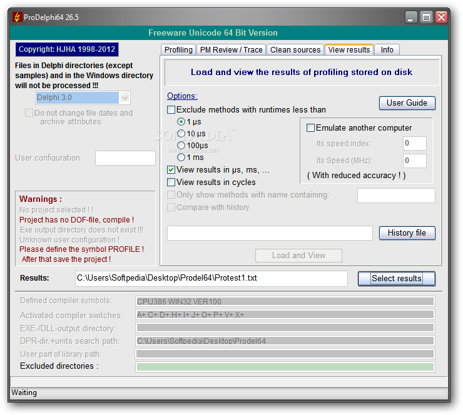The image size is (463, 415).
Task: Click the Excluded directories label
Action: [59, 366]
